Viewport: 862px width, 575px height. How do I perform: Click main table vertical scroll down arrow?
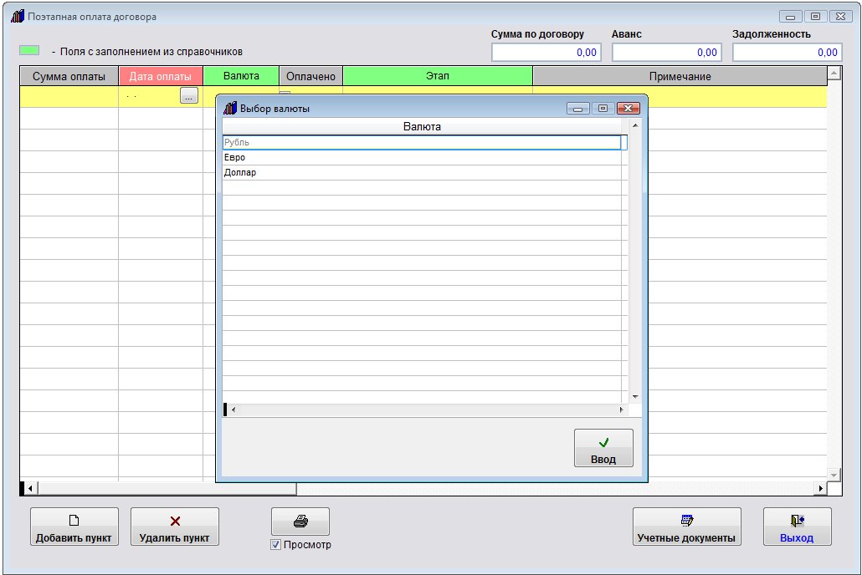coord(834,475)
